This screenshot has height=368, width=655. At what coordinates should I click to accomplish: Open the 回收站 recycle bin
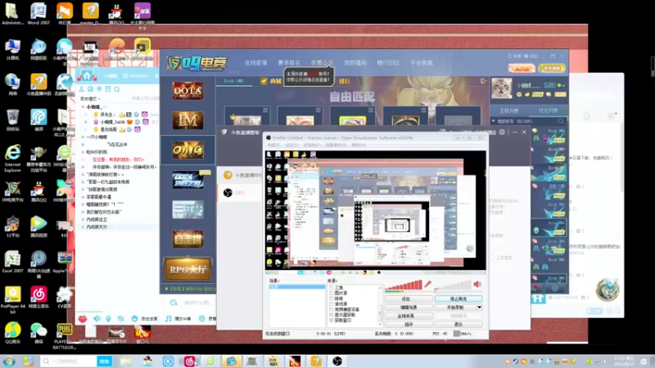click(12, 120)
